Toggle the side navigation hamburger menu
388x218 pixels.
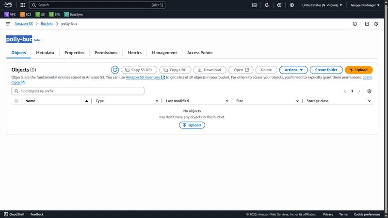8,24
